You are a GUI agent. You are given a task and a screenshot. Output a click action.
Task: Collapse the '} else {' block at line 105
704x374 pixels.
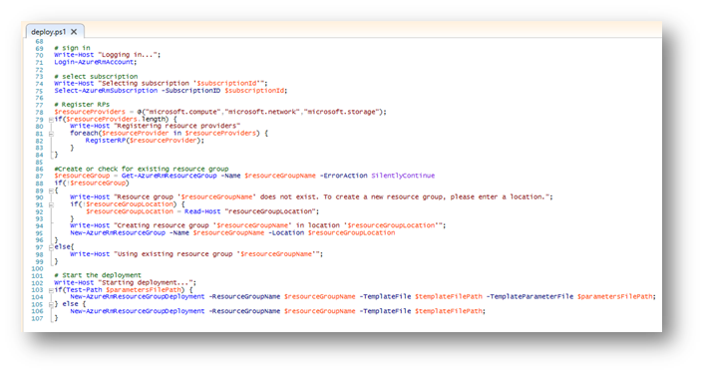click(x=51, y=304)
